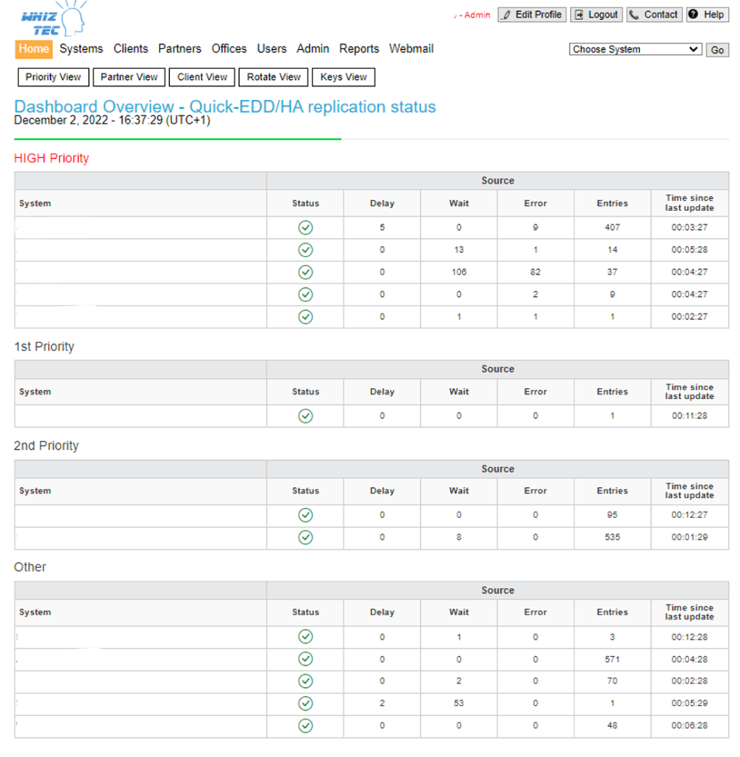740x757 pixels.
Task: Click the status checkmark in the 1st Priority row
Action: click(x=305, y=415)
